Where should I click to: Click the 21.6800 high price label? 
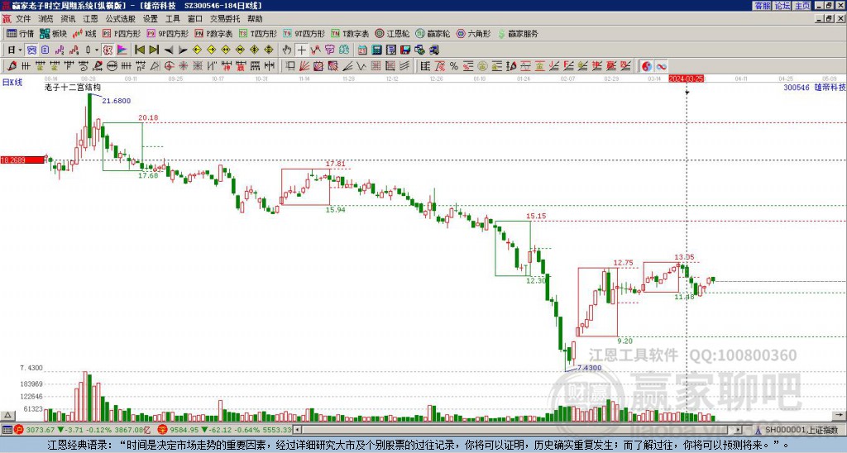(116, 101)
